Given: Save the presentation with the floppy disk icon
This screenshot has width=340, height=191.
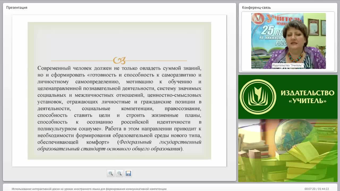Looking at the screenshot, I should coord(128,173).
